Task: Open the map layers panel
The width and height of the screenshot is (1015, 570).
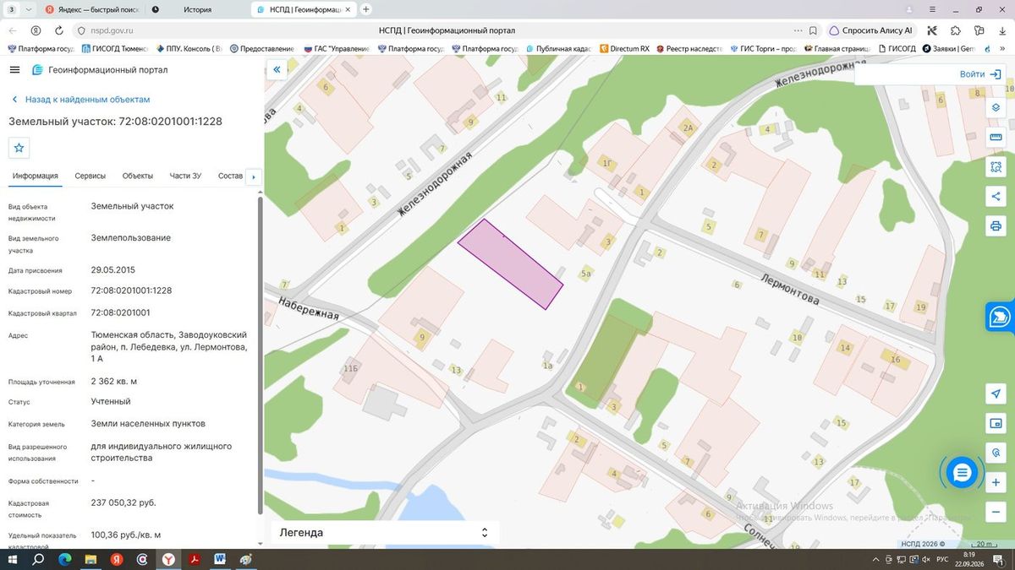Action: [996, 108]
